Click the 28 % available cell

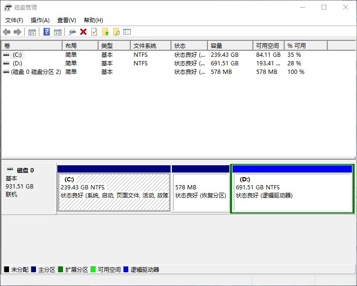pos(294,63)
